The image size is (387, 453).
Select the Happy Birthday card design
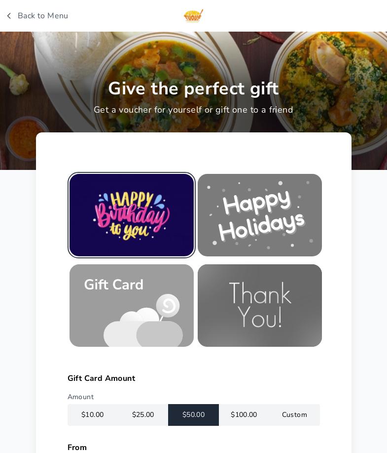click(132, 215)
